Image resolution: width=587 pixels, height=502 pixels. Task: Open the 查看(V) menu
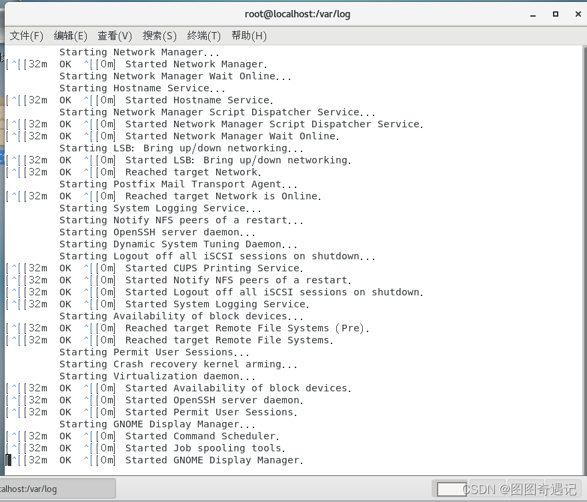pos(115,36)
